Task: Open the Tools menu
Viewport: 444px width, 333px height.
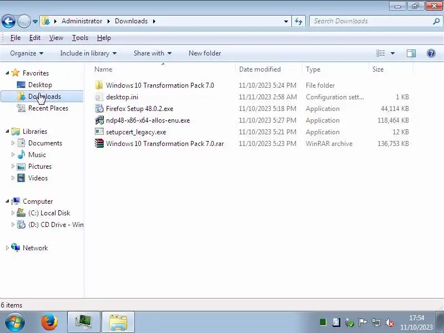Action: pos(80,38)
